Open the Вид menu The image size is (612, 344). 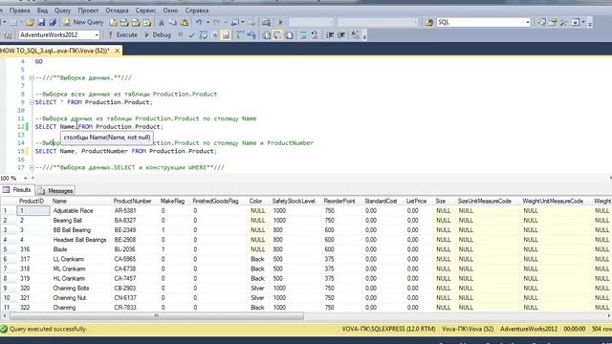42,11
